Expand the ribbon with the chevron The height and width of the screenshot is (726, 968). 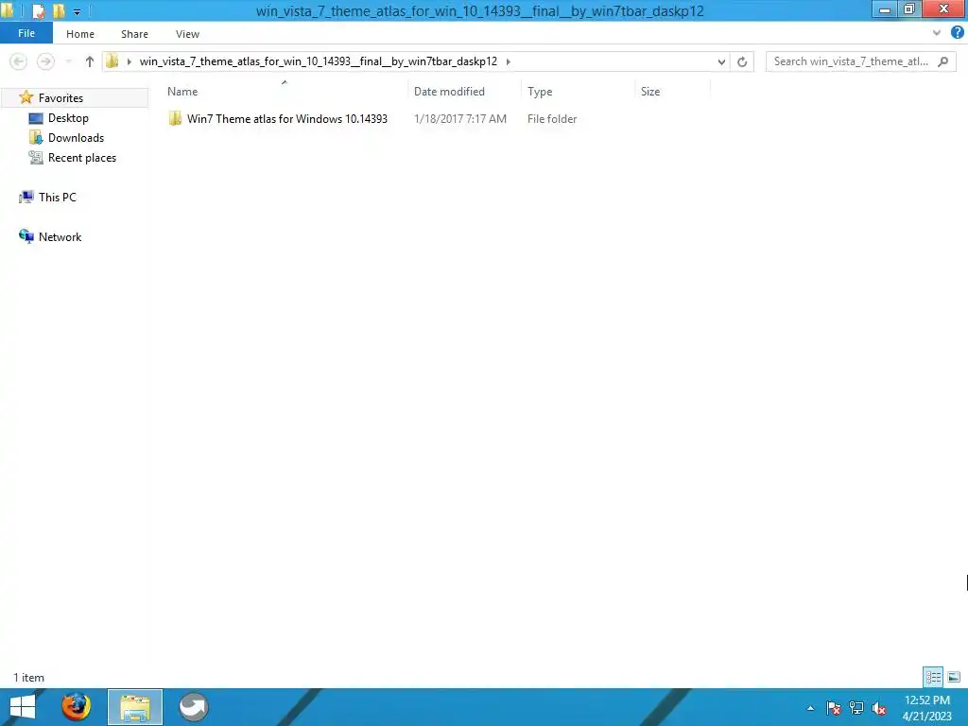pyautogui.click(x=937, y=33)
